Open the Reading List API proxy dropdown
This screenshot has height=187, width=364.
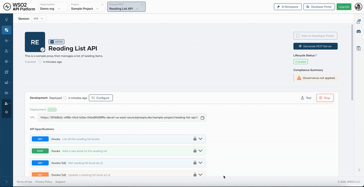pyautogui.click(x=127, y=7)
